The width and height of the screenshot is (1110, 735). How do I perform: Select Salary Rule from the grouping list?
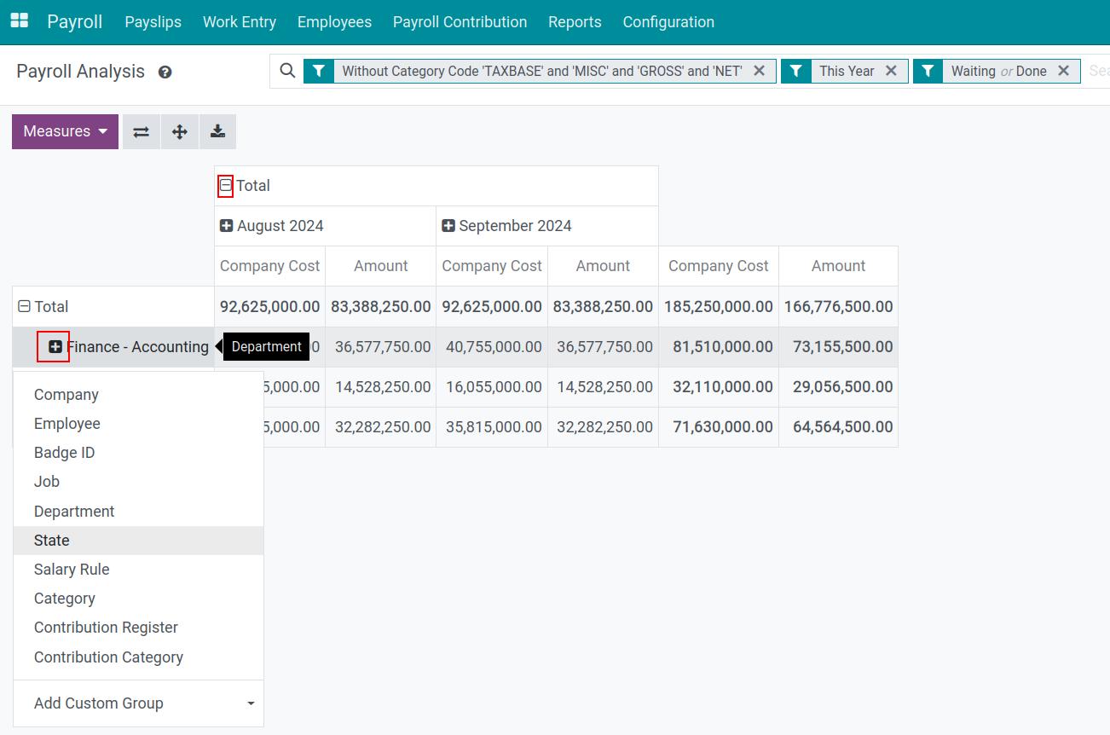pos(72,569)
